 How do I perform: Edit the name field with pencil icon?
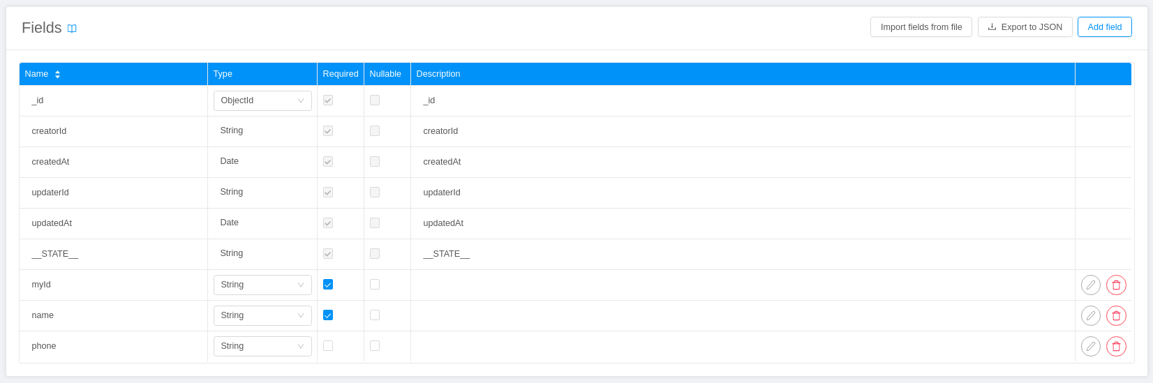pyautogui.click(x=1091, y=315)
